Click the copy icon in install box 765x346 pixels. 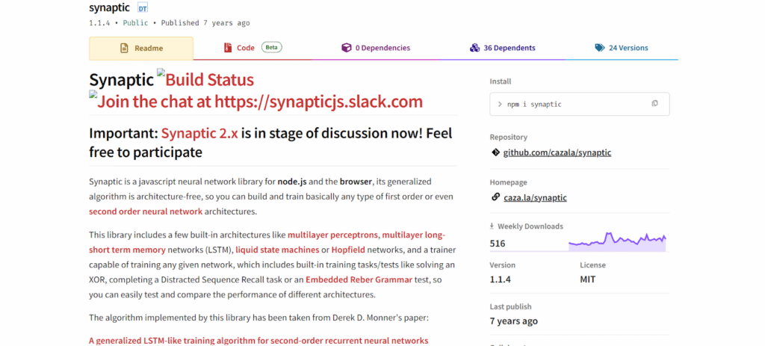point(654,104)
